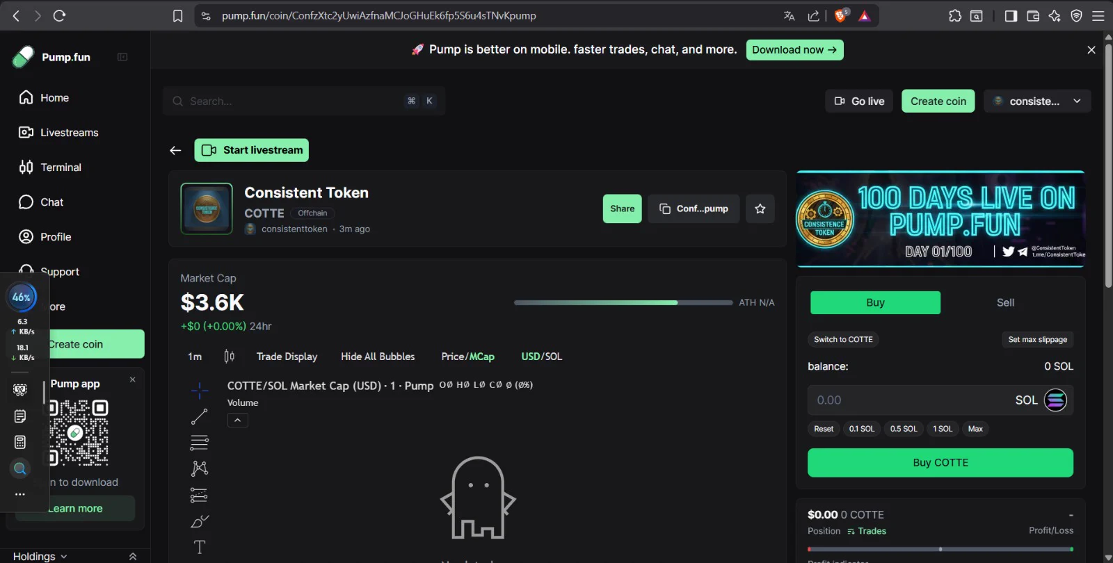This screenshot has height=563, width=1113.
Task: Click the translate page icon
Action: (790, 15)
